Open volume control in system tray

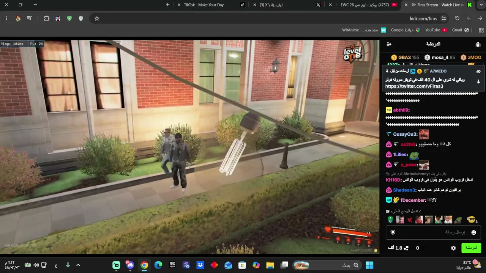coord(36,265)
